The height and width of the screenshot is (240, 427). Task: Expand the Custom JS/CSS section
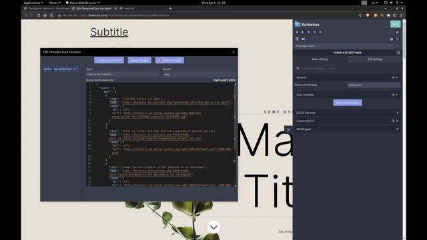pos(348,121)
